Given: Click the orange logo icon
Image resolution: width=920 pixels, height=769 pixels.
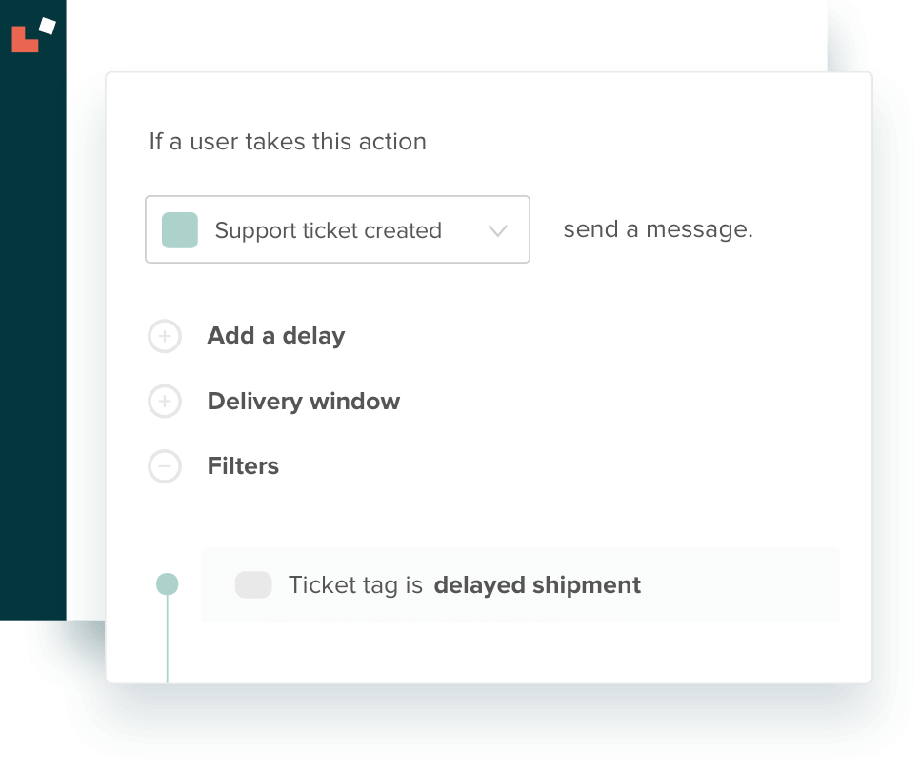Looking at the screenshot, I should (x=23, y=40).
